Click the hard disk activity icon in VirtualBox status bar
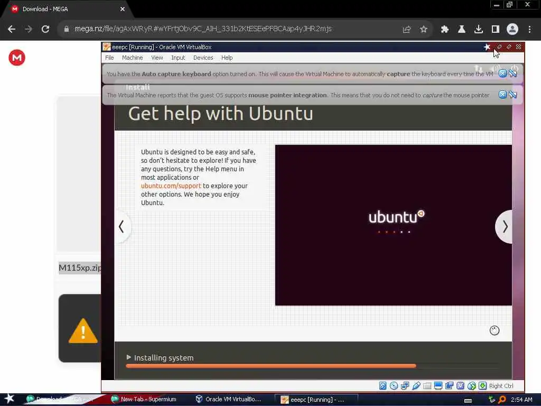Screen dimensions: 541x406 383,385
